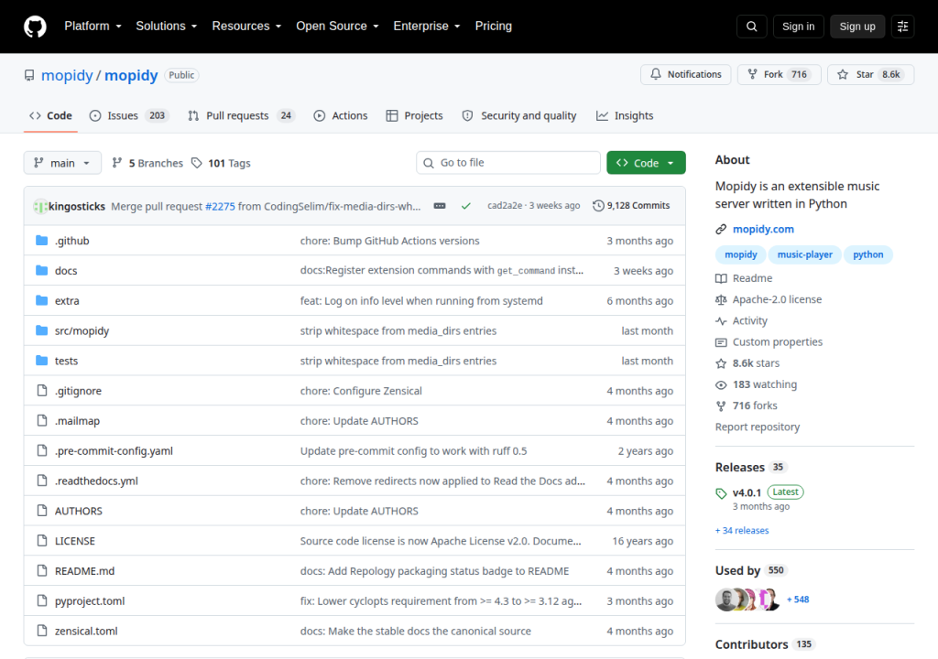Open the main branch selector dropdown
The width and height of the screenshot is (938, 659).
point(62,163)
